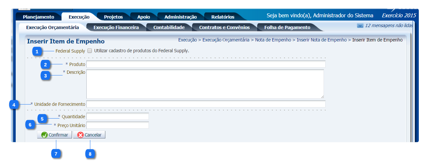The image size is (425, 161).
Task: Click the red X Cancelar icon
Action: [80, 135]
